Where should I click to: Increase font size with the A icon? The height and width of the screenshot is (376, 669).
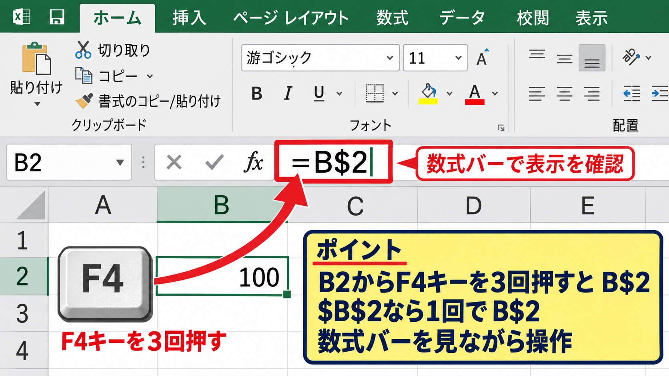point(483,58)
